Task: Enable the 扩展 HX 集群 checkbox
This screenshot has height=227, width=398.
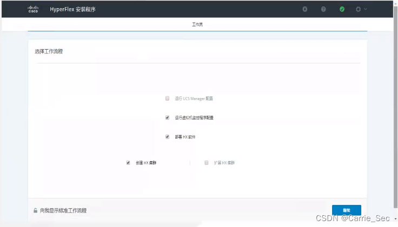Action: tap(207, 163)
